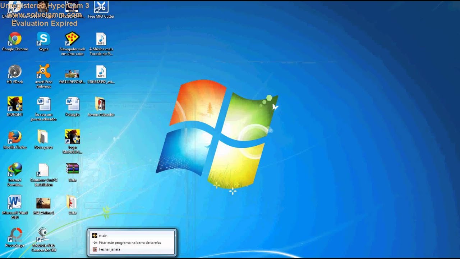Select the Eu sou um jovem adorador document
This screenshot has height=259, width=460.
click(43, 109)
